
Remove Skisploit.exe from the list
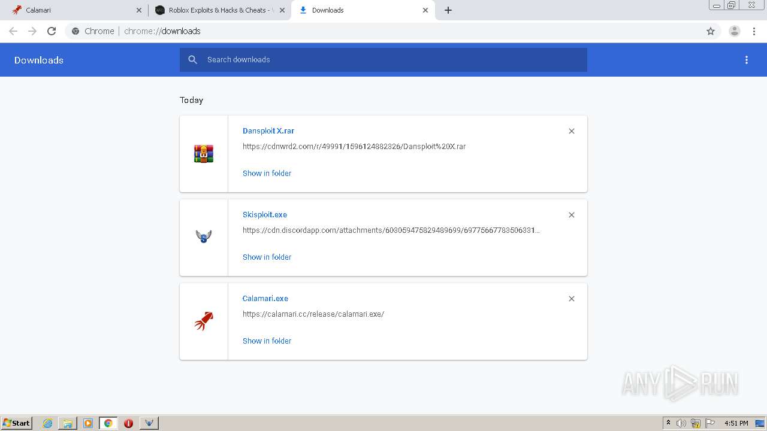[572, 215]
